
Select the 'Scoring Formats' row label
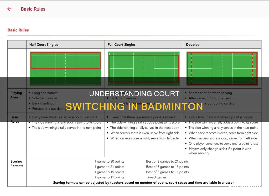click(x=17, y=164)
